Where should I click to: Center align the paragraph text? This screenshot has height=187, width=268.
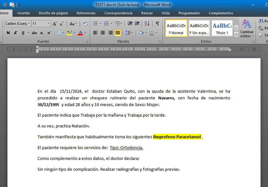pos(103,33)
